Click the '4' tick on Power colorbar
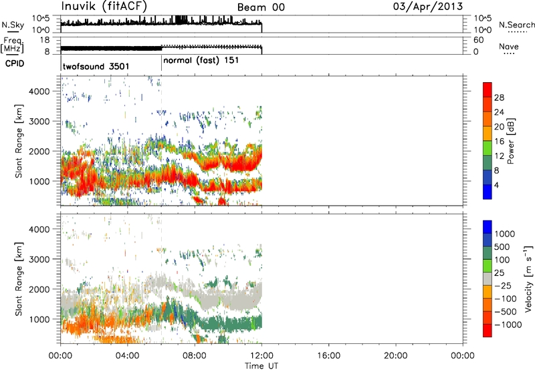Viewport: 535px width, 370px height. (x=496, y=185)
